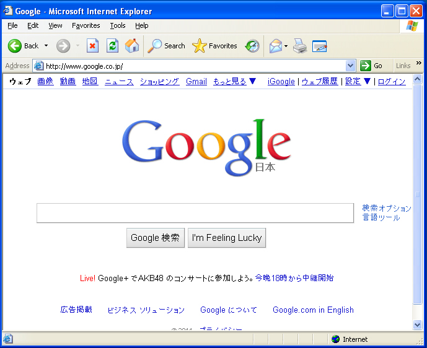Open the ビジネス ソリューション link

point(146,310)
